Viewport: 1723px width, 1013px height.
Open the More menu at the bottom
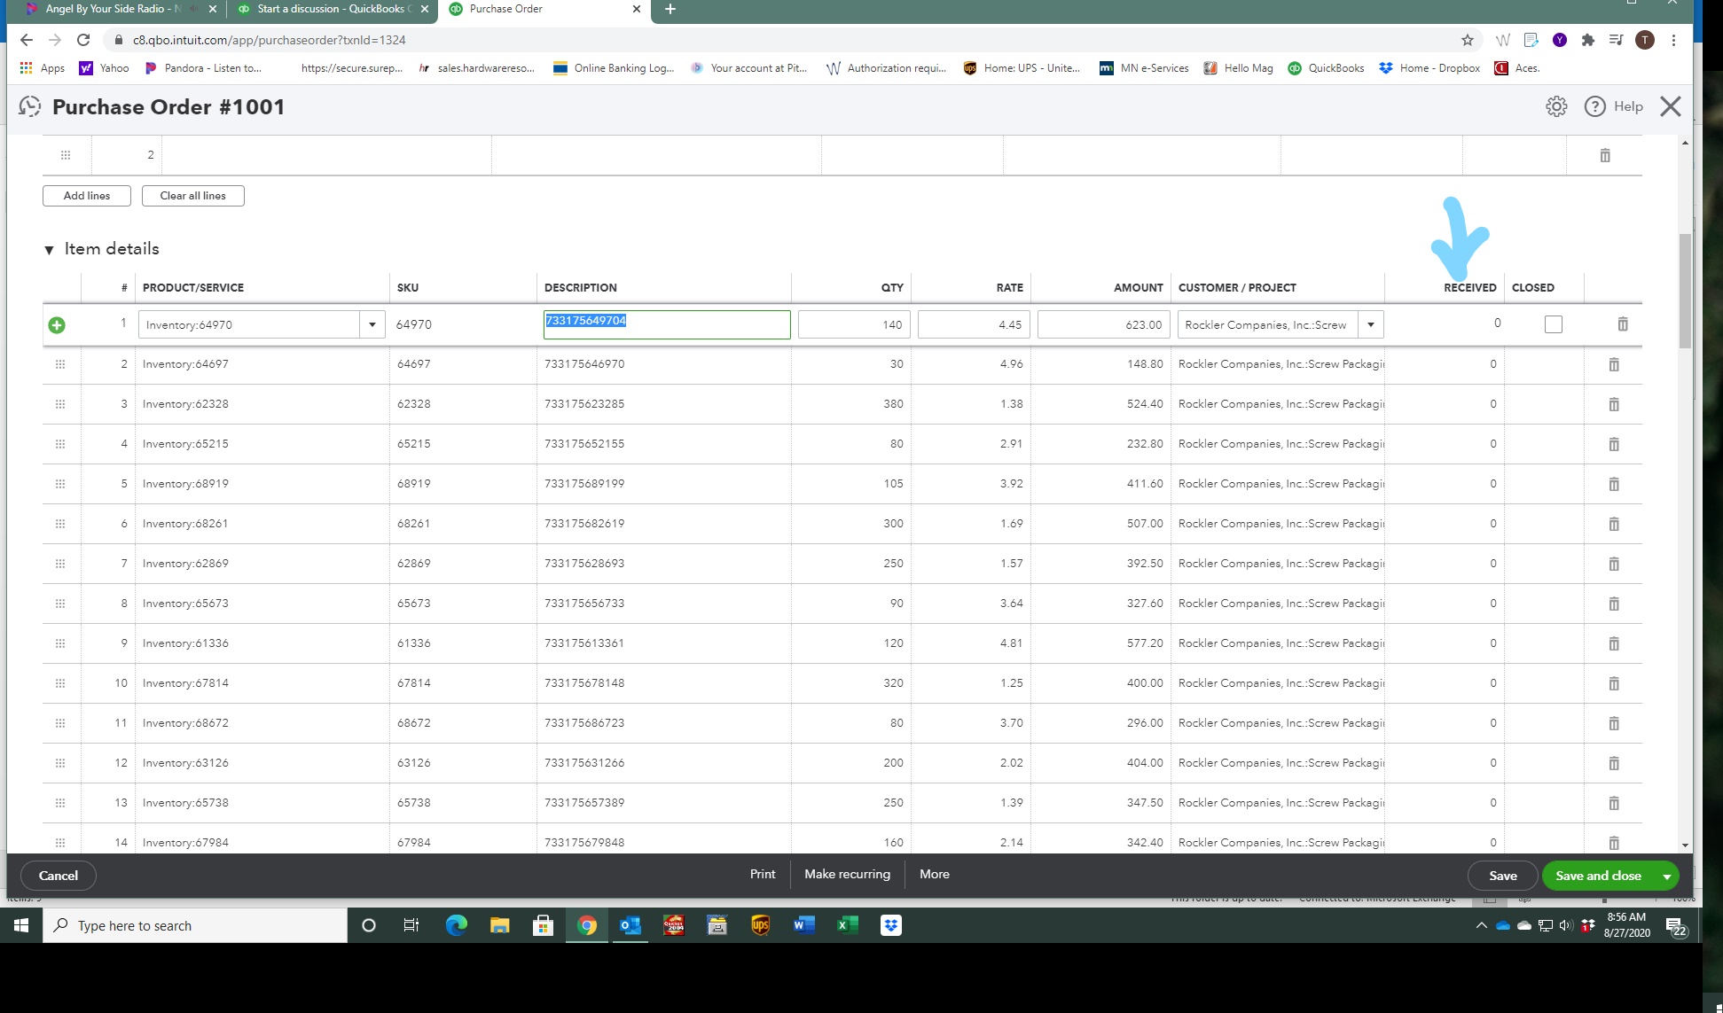tap(934, 875)
